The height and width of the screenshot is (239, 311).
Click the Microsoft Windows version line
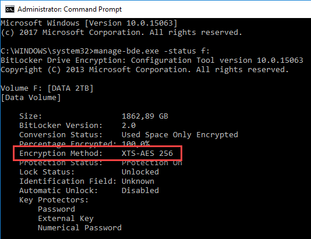(89, 23)
